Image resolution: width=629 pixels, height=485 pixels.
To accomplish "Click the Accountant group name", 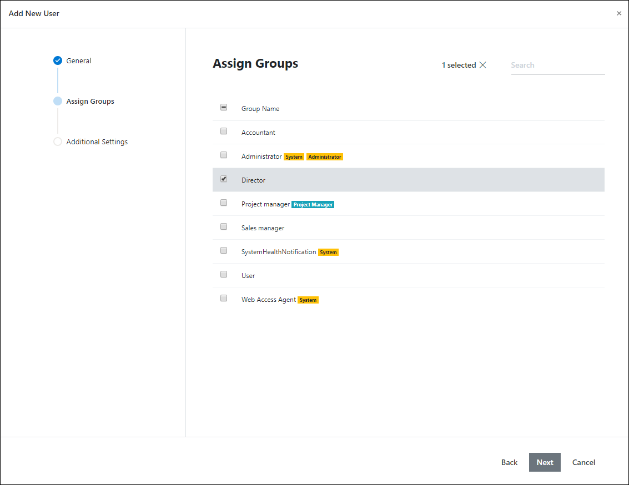I will (x=258, y=132).
